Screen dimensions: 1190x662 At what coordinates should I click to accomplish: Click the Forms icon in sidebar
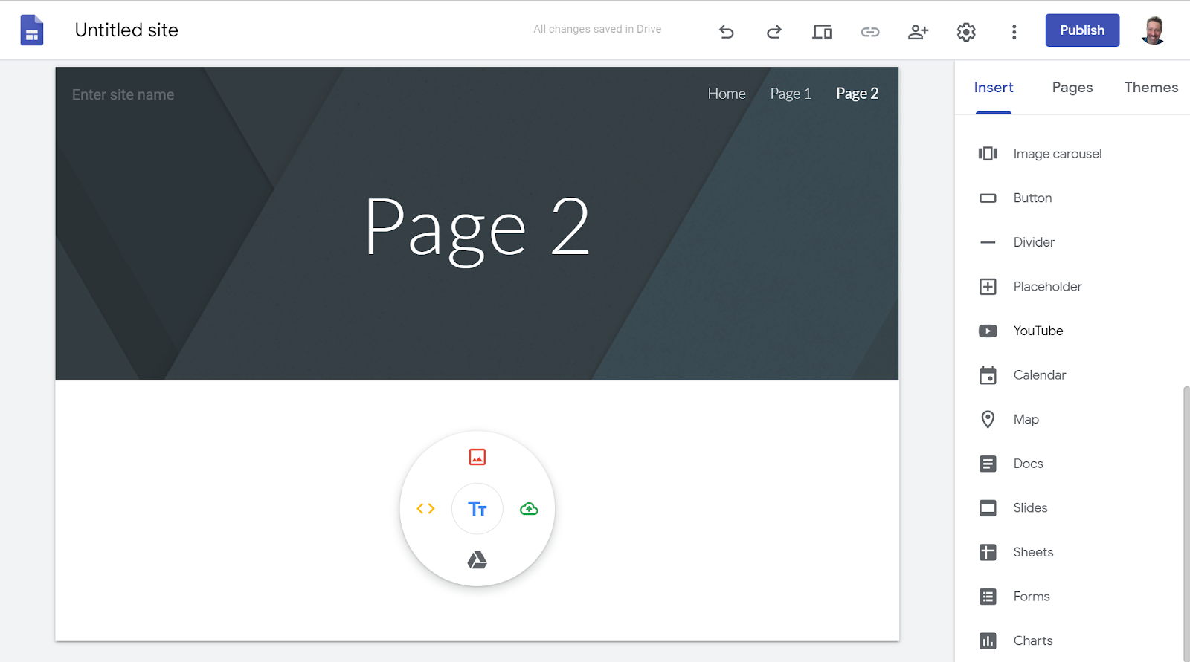tap(988, 597)
